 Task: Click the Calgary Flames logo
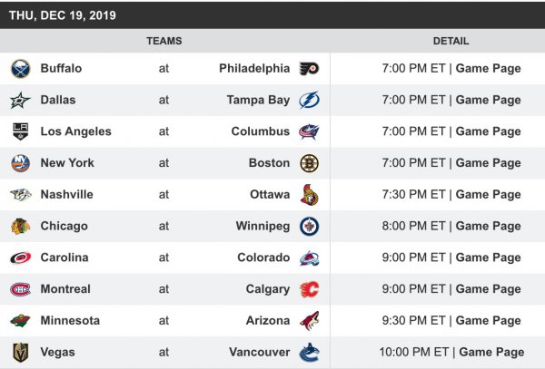click(x=309, y=289)
